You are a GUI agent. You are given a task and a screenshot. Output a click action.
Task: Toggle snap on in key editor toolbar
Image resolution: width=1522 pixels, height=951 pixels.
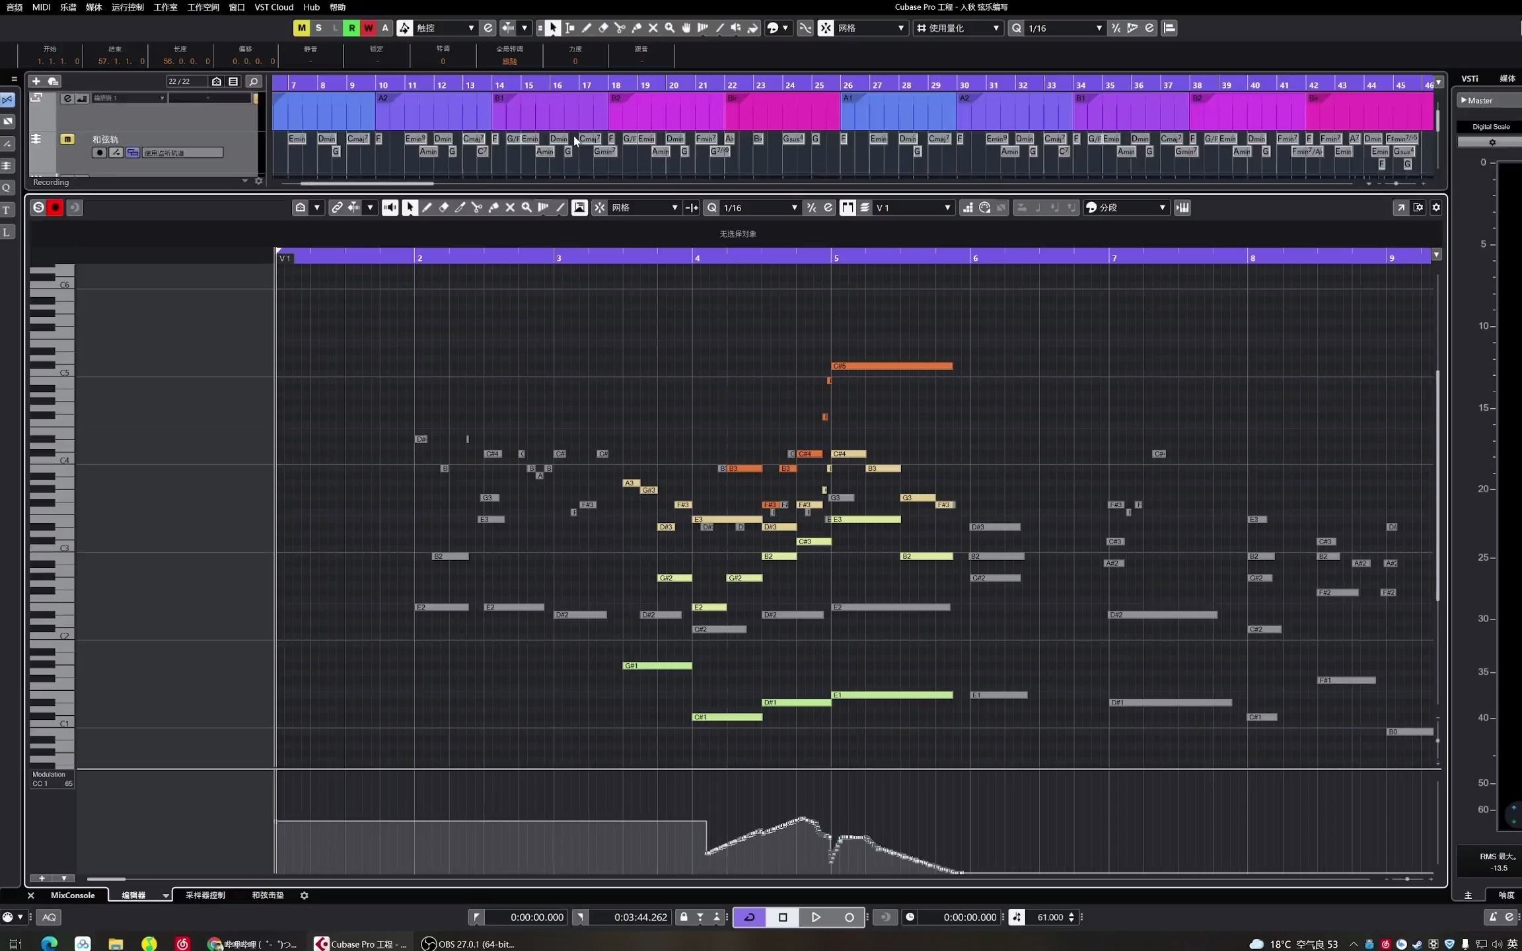[599, 207]
